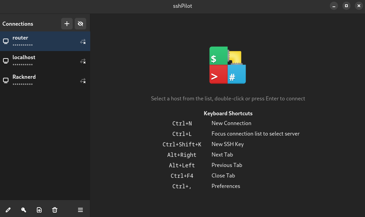365x217 pixels.
Task: Delete the selected connection using the trash icon
Action: [x=55, y=210]
